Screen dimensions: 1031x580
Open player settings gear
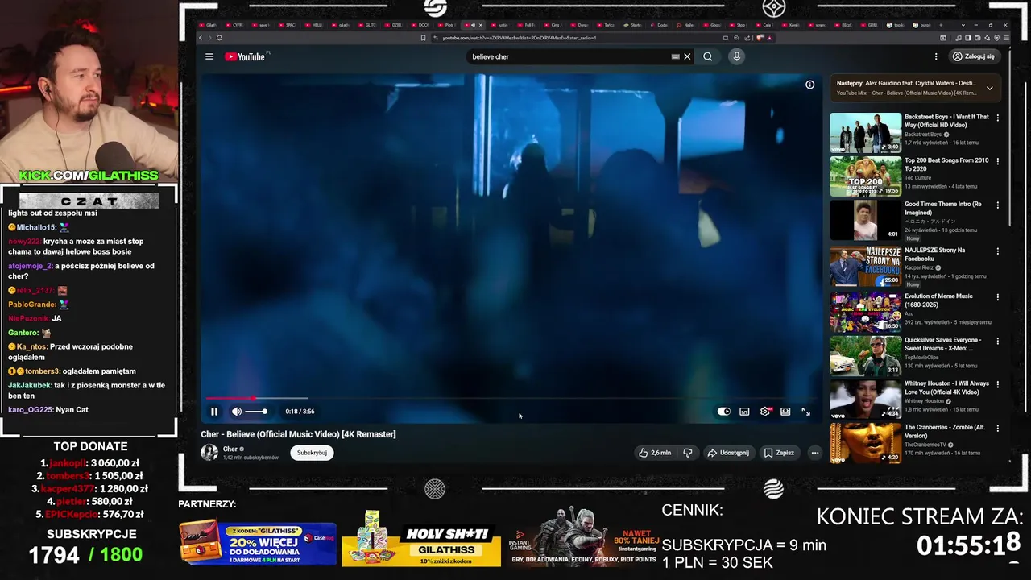click(765, 412)
